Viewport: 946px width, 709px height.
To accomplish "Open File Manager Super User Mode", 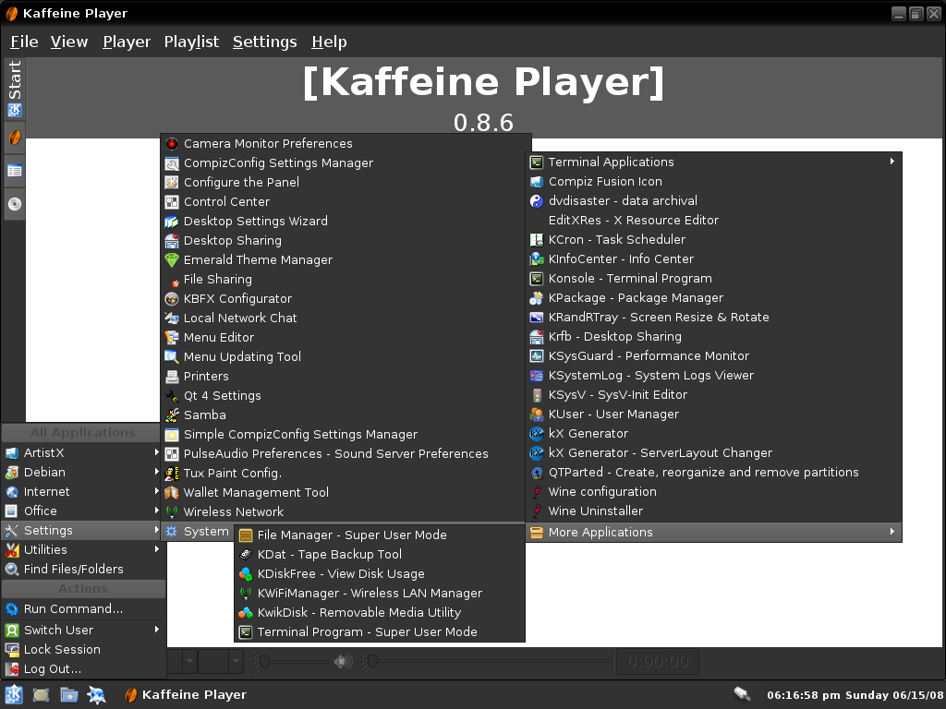I will point(380,535).
